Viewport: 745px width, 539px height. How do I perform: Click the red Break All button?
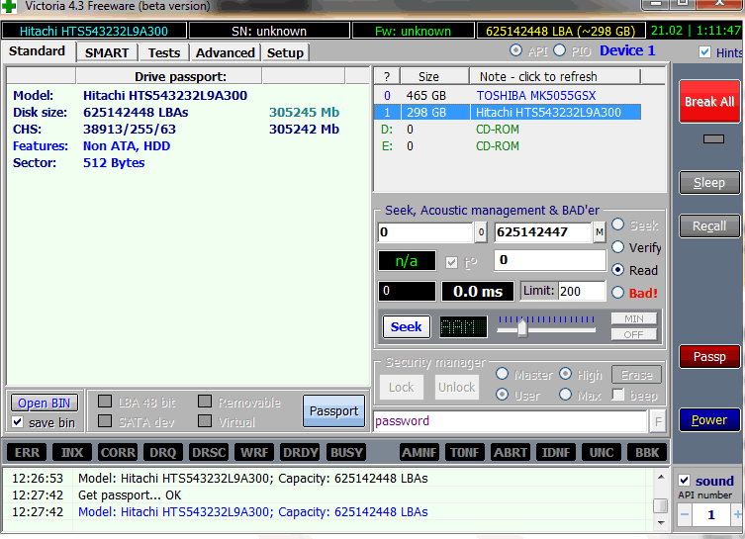point(709,102)
